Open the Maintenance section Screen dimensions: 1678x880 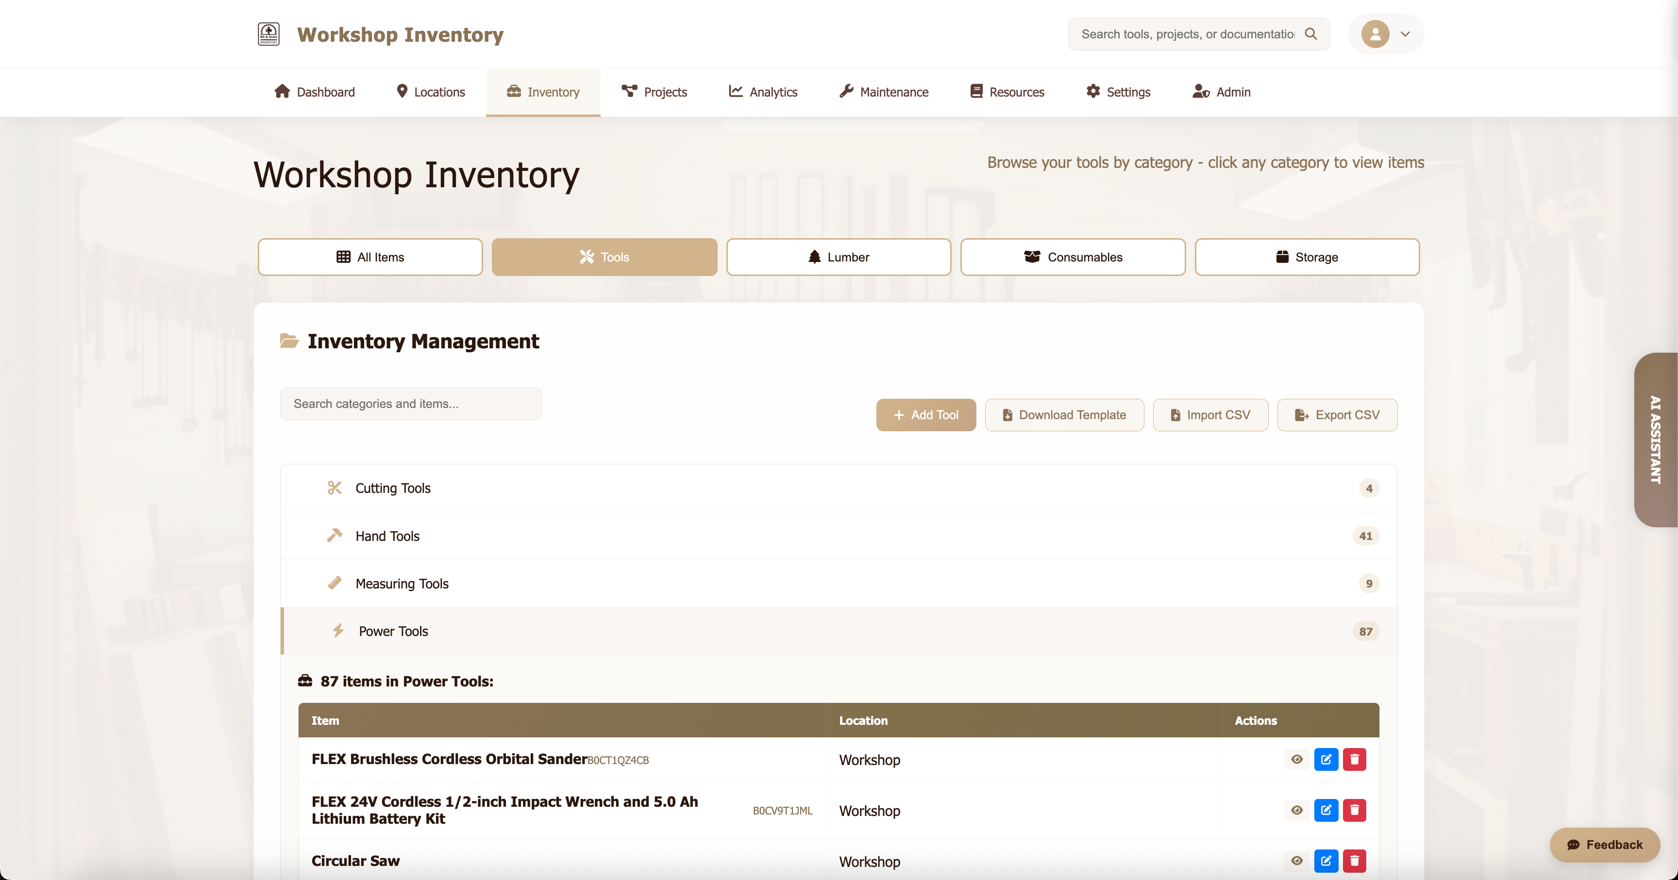click(x=883, y=92)
